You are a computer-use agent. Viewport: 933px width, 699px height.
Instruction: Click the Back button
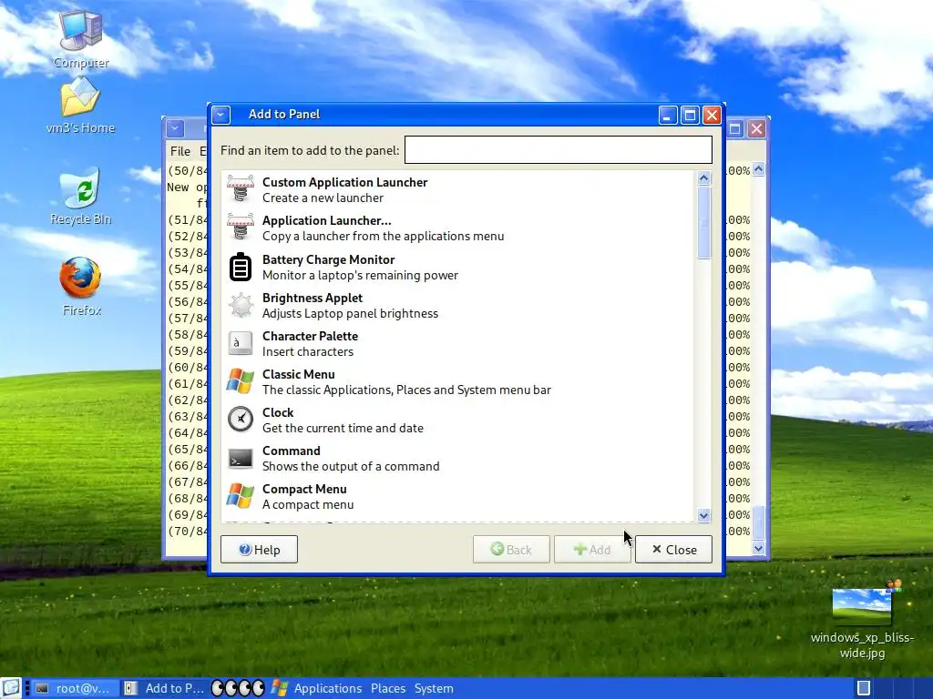tap(511, 550)
